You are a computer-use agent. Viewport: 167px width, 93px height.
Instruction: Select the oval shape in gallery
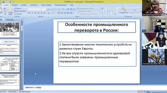[x=112, y=9]
